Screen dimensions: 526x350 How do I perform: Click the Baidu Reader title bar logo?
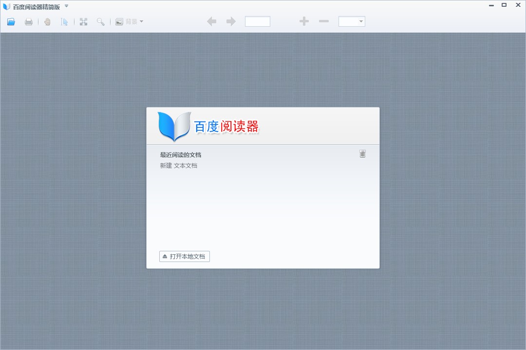click(7, 7)
